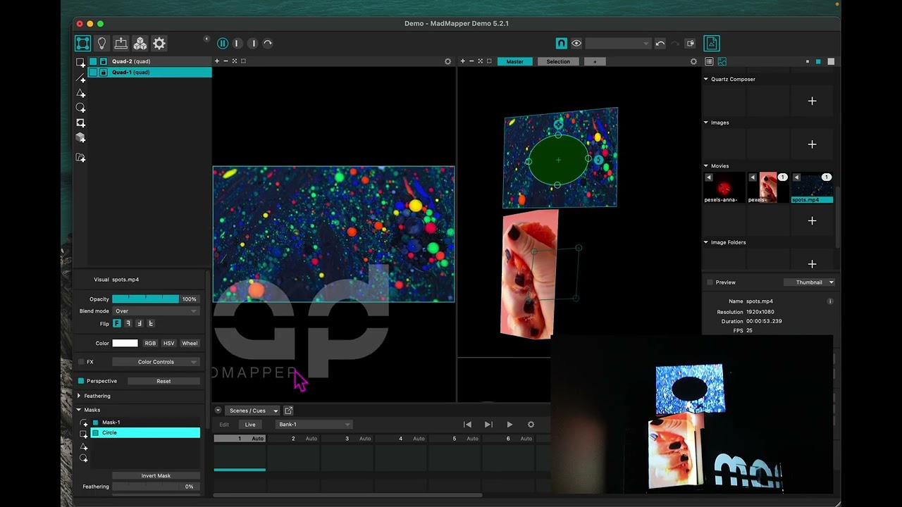Choose the HSV color mode button
The width and height of the screenshot is (902, 507).
coord(168,343)
